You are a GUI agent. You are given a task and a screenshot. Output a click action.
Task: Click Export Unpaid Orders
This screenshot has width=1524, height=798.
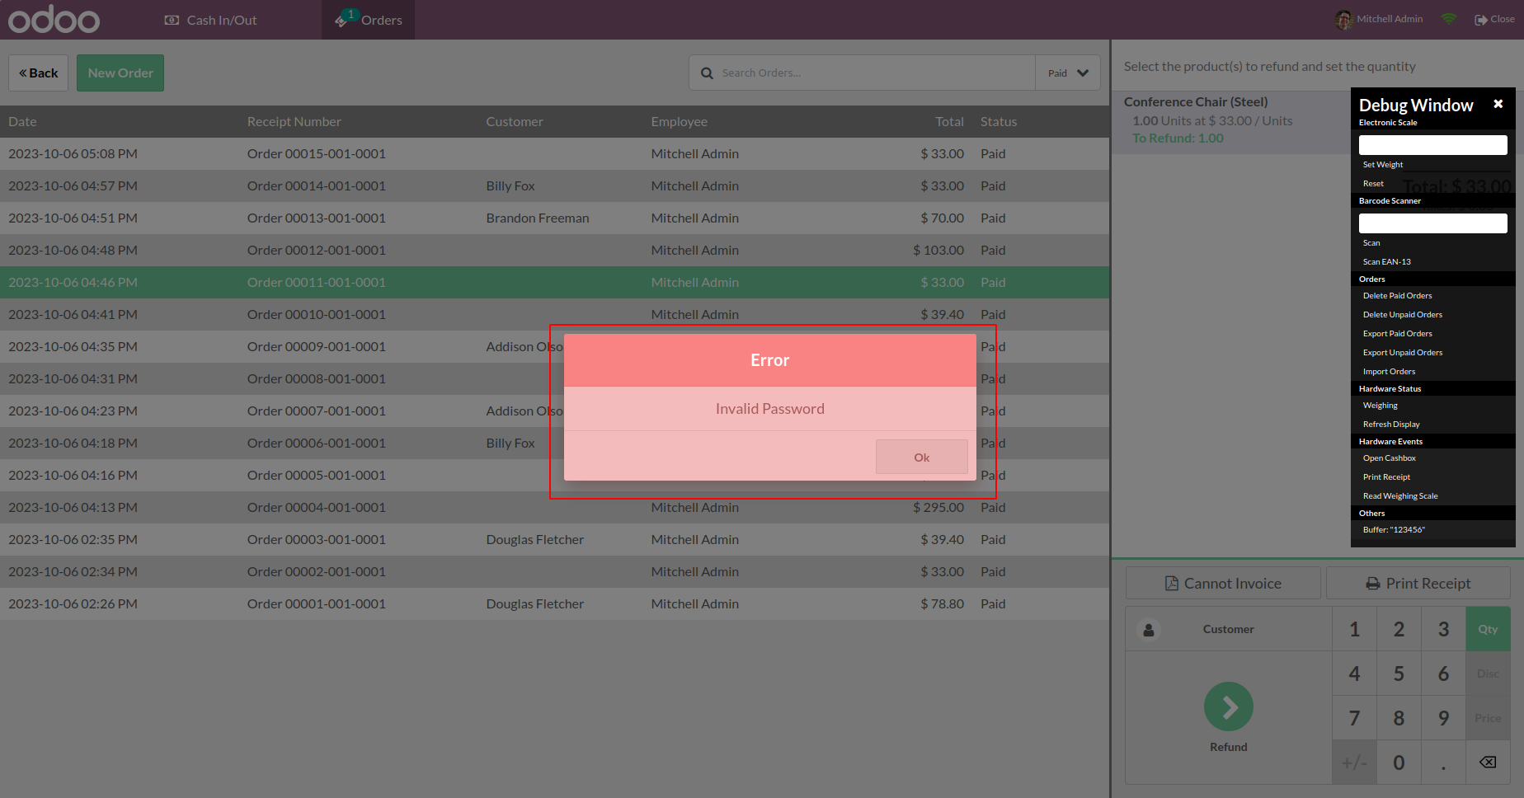pos(1403,353)
